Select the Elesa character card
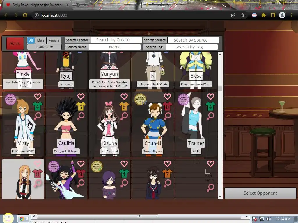The height and width of the screenshot is (223, 298). (196, 70)
